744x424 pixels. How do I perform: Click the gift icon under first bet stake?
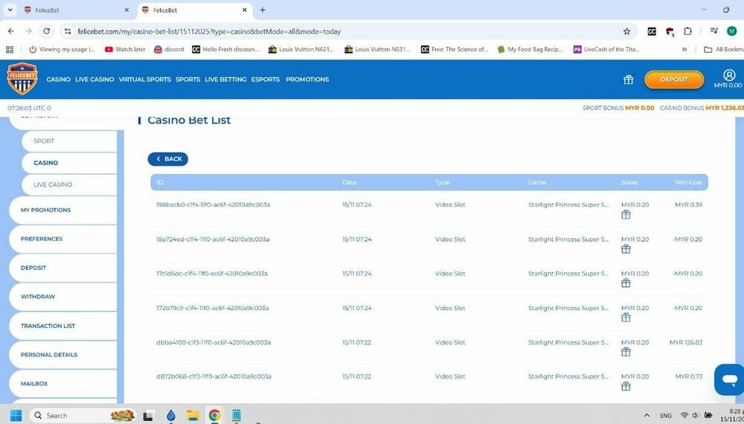pyautogui.click(x=626, y=215)
